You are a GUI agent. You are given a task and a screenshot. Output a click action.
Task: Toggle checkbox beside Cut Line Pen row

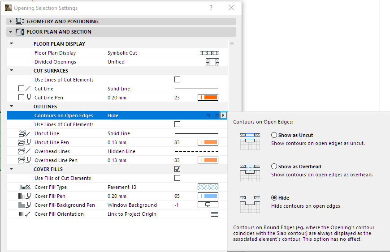tap(22, 98)
